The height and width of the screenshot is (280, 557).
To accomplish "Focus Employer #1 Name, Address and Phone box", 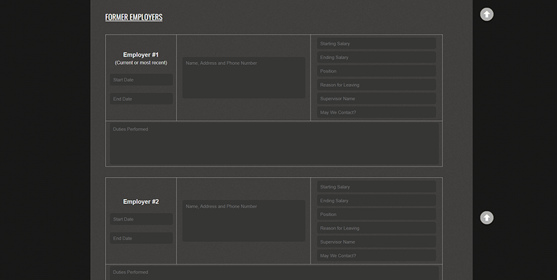I will click(x=243, y=78).
